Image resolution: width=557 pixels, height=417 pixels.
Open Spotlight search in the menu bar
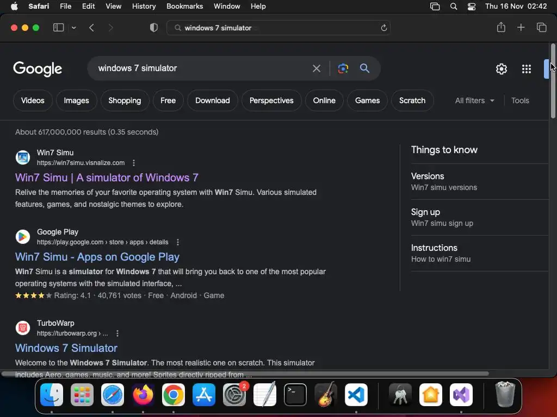[x=454, y=7]
